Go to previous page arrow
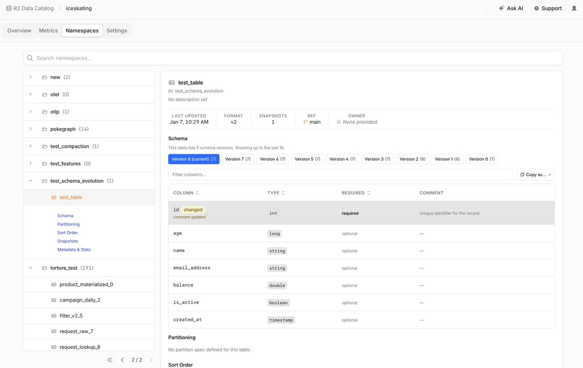 122,360
